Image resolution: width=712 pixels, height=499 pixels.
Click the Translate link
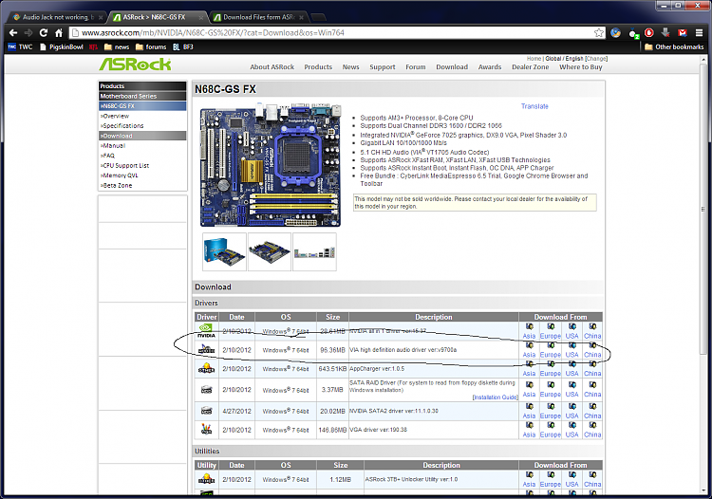point(534,106)
